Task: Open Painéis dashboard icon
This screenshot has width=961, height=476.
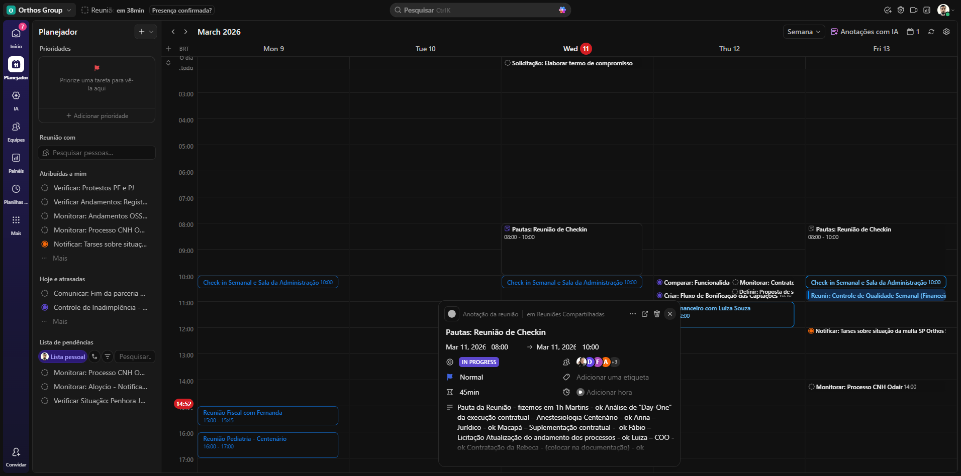Action: point(16,158)
